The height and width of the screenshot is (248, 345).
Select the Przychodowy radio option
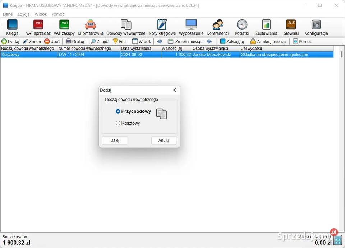[118, 111]
